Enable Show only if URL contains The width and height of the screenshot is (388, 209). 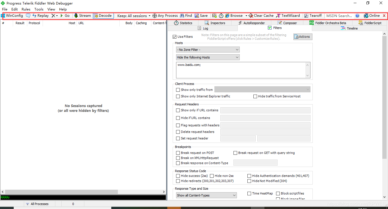pyautogui.click(x=178, y=110)
